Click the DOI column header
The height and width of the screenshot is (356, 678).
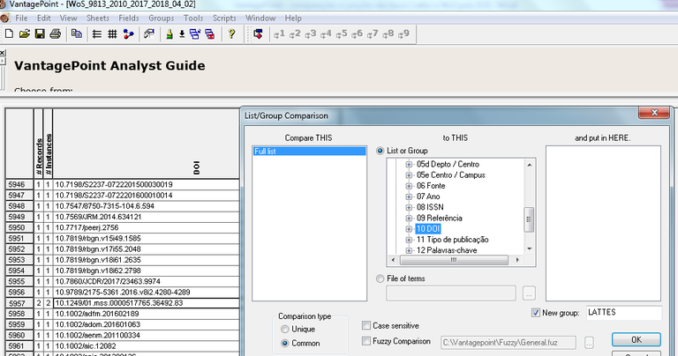(147, 144)
